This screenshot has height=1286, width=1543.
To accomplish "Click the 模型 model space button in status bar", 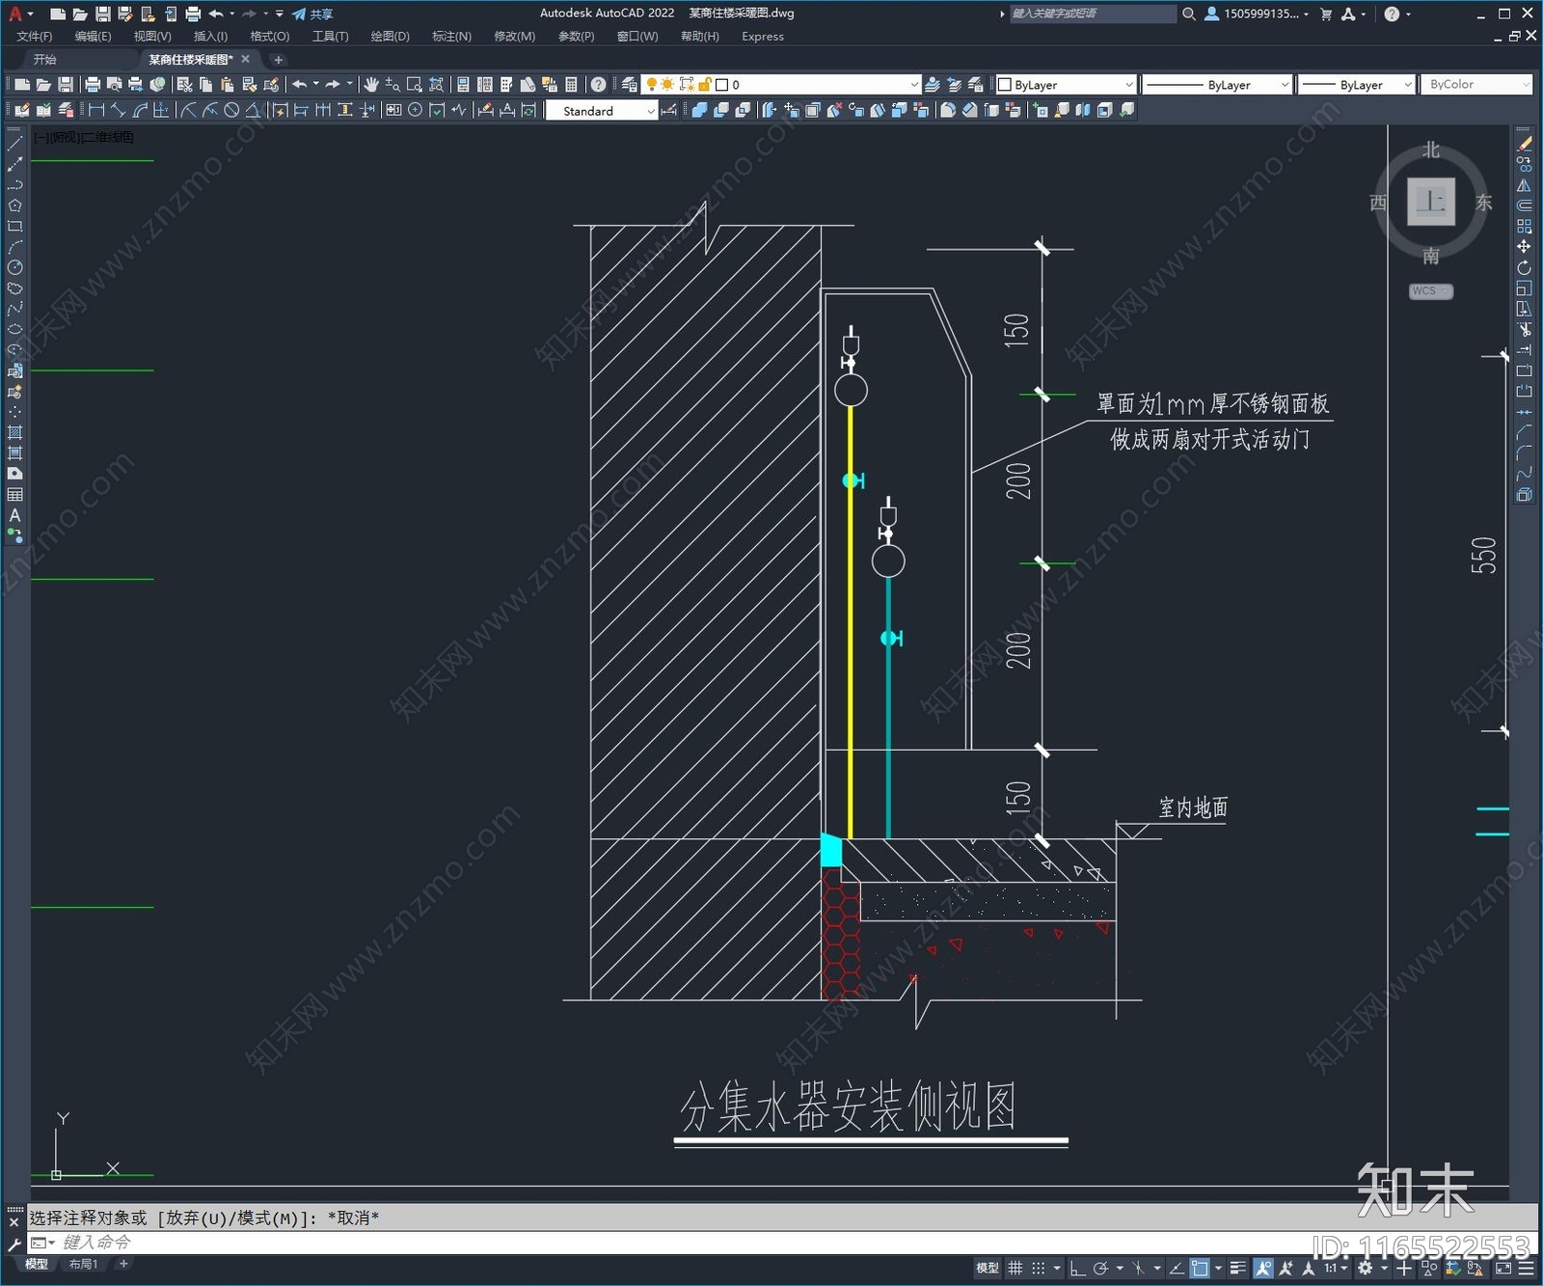I will pyautogui.click(x=988, y=1269).
